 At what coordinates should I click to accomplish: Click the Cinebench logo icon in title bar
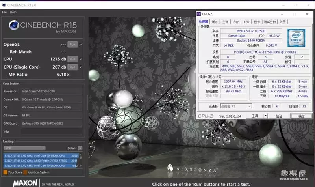click(4, 4)
